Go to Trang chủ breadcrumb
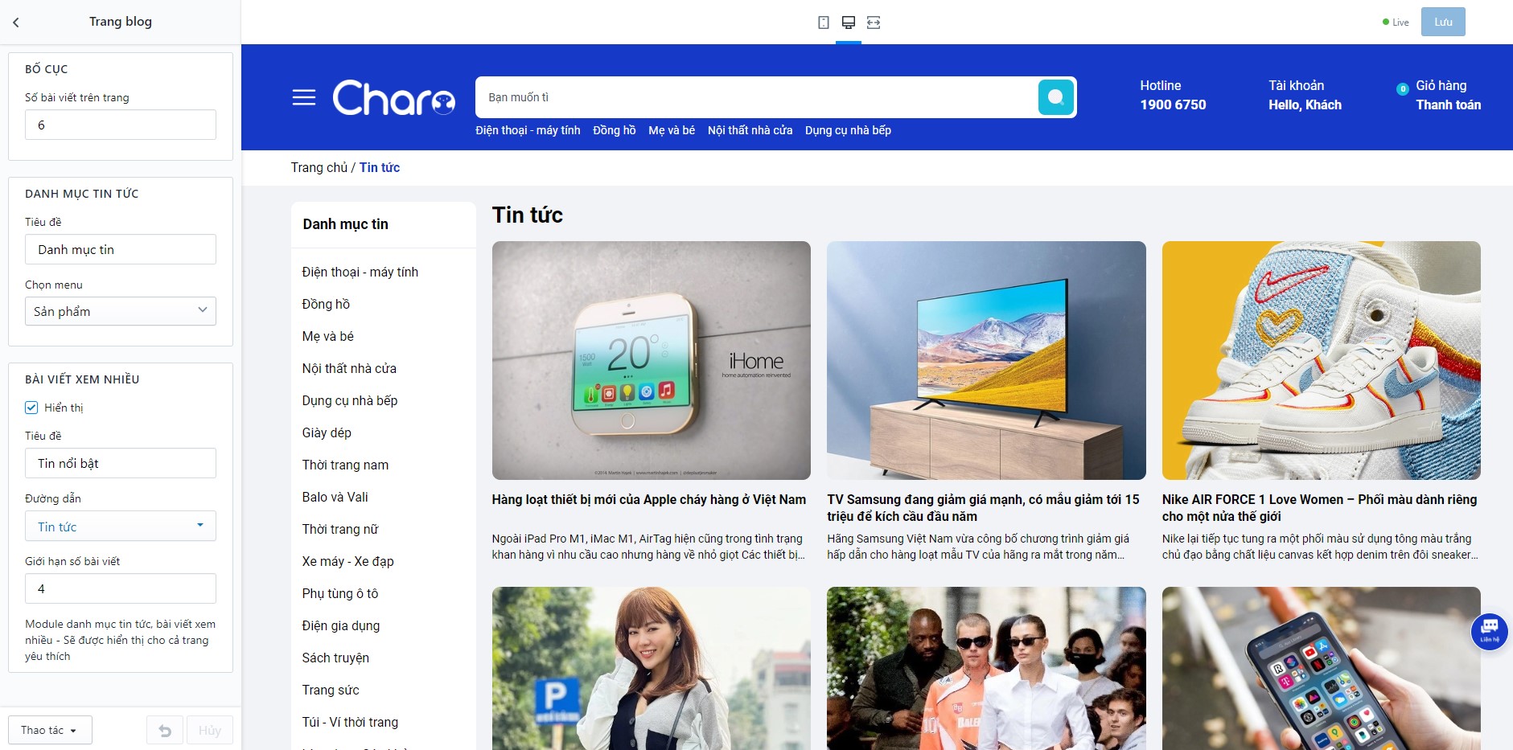This screenshot has width=1513, height=750. (x=319, y=167)
